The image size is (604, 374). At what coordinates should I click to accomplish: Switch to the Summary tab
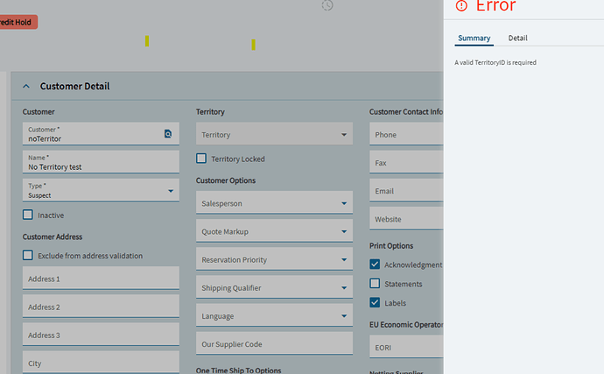474,39
